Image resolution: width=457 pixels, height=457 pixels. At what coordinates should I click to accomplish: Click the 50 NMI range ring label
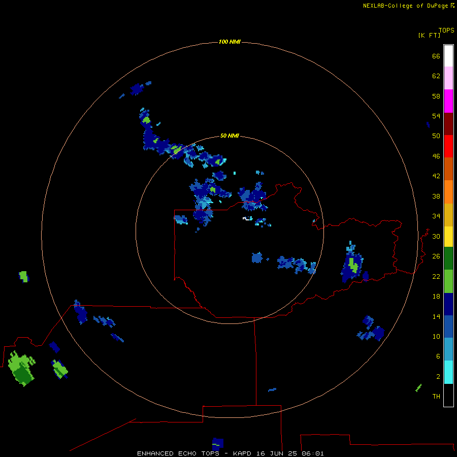[x=230, y=136]
